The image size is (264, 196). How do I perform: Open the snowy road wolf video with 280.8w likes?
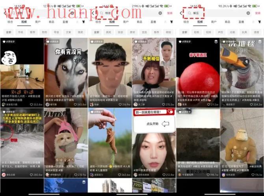[22, 143]
